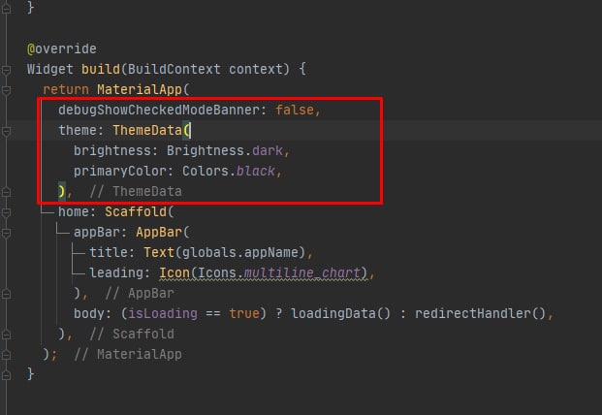Click the Scaffold( constructor call
The width and height of the screenshot is (602, 415).
(140, 212)
